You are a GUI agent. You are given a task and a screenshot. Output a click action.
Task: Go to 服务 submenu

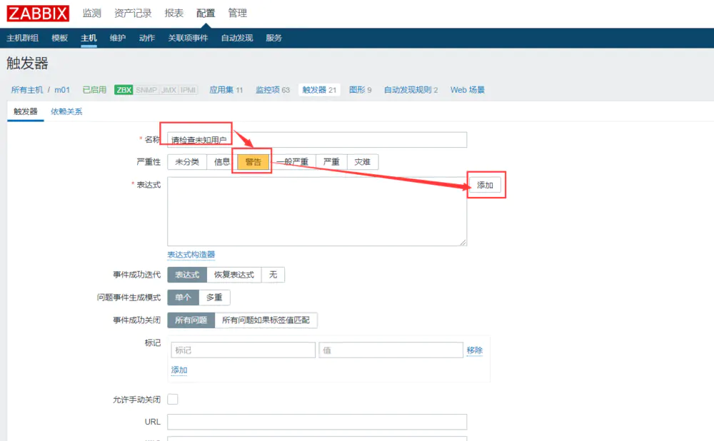tap(273, 38)
